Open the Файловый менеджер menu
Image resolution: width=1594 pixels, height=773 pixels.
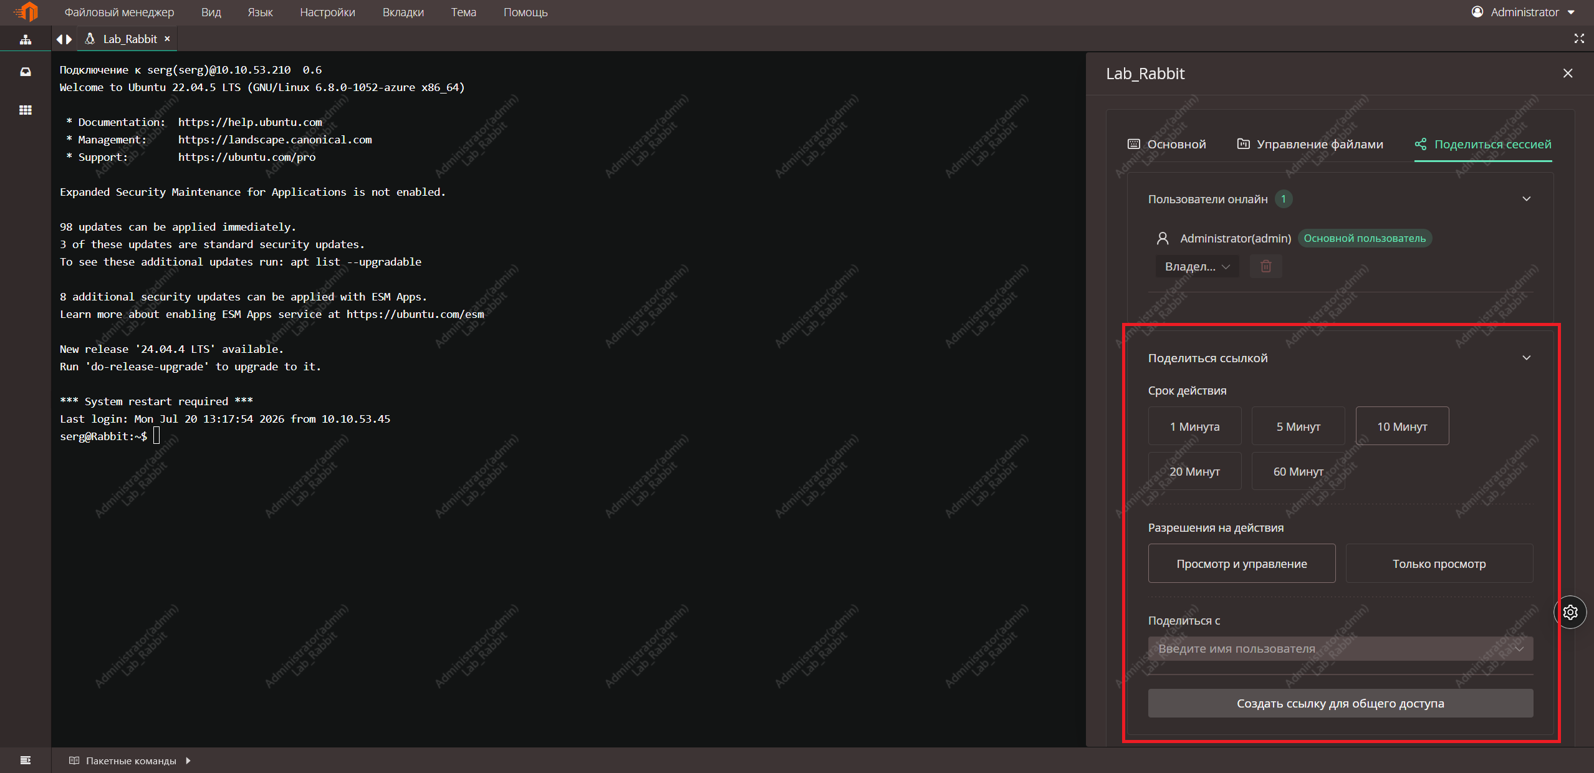pyautogui.click(x=119, y=12)
